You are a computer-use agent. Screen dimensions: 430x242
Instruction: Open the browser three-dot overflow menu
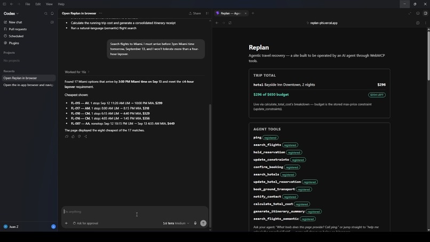(425, 23)
